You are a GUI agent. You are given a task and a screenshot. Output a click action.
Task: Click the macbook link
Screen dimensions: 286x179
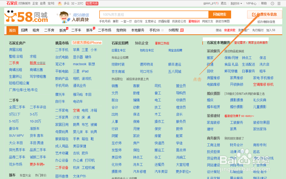[80, 64]
